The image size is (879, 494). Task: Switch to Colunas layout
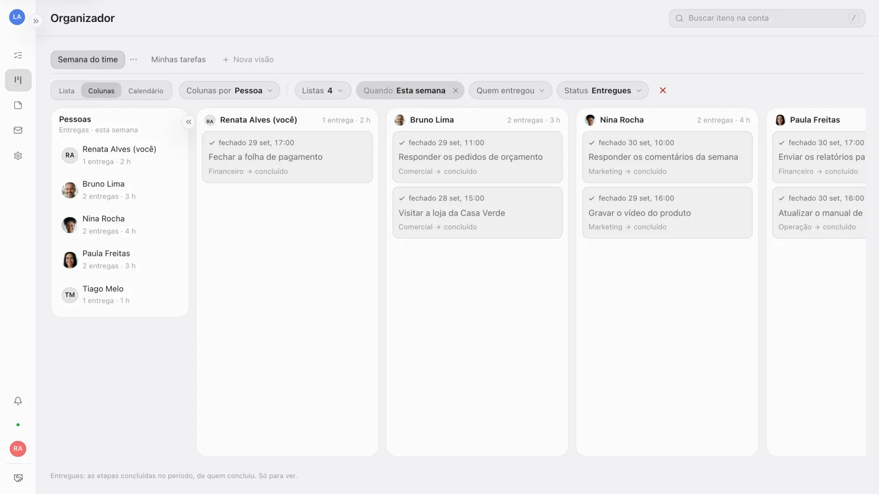[x=102, y=91]
